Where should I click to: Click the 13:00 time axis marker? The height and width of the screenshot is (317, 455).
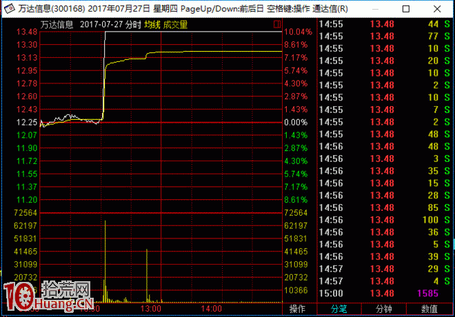click(150, 308)
